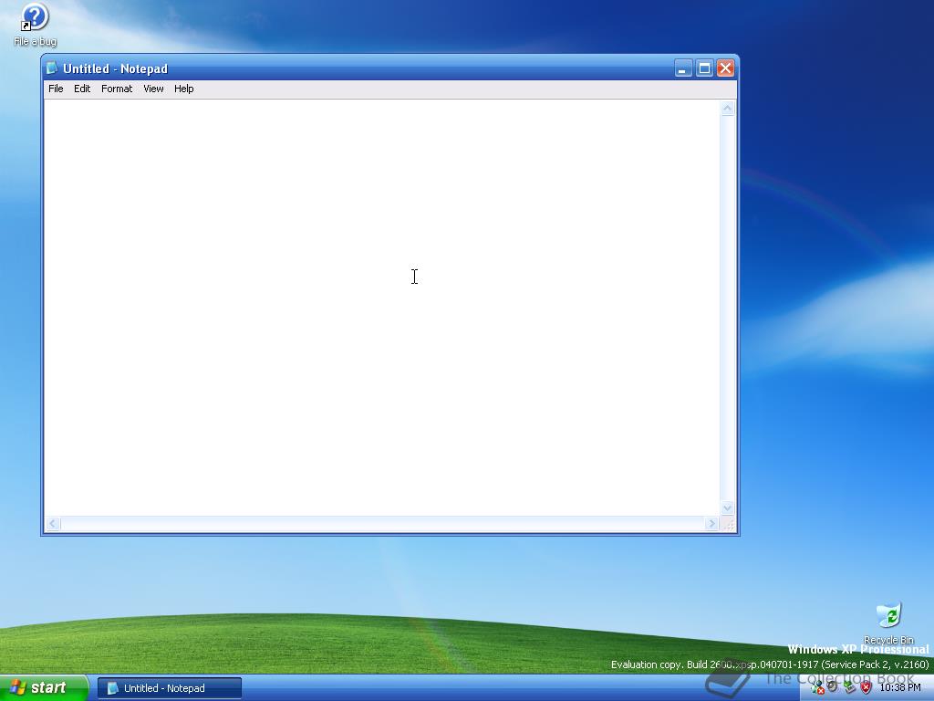
Task: Click the speaker volume tray icon
Action: tap(832, 686)
